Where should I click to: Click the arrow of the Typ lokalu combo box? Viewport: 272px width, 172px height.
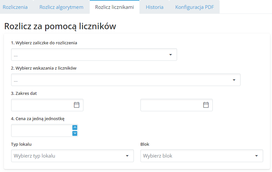pyautogui.click(x=127, y=156)
